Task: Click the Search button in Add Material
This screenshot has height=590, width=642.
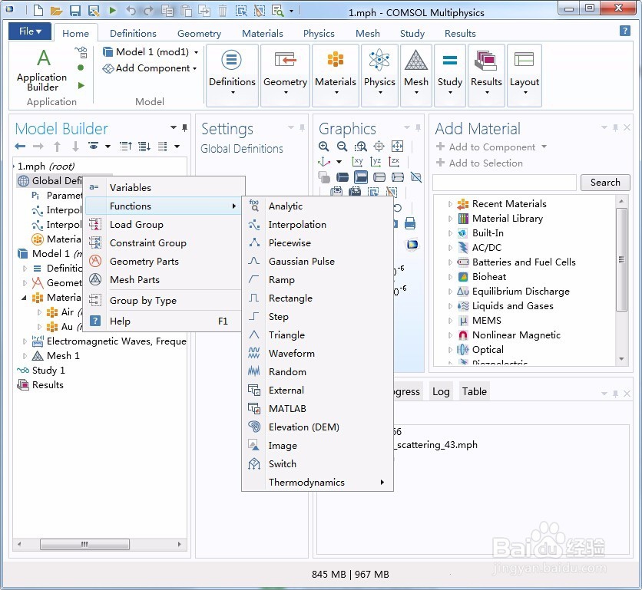Action: point(604,183)
